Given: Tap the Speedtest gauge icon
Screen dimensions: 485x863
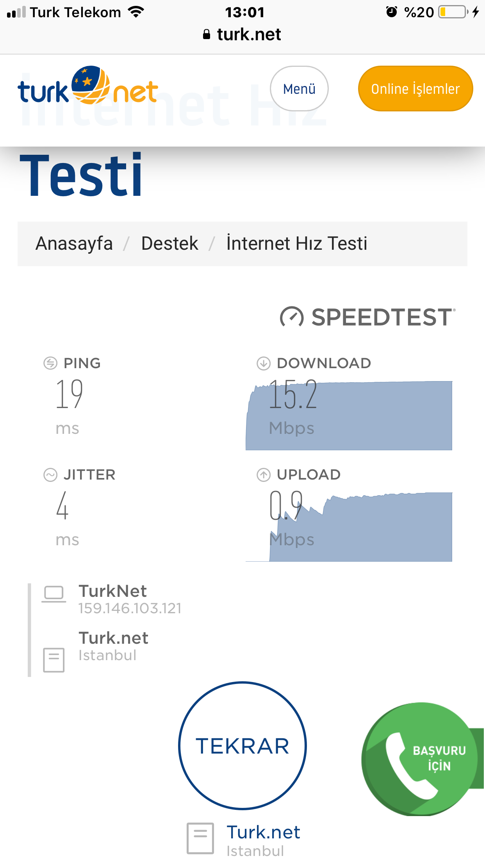Looking at the screenshot, I should coord(292,317).
